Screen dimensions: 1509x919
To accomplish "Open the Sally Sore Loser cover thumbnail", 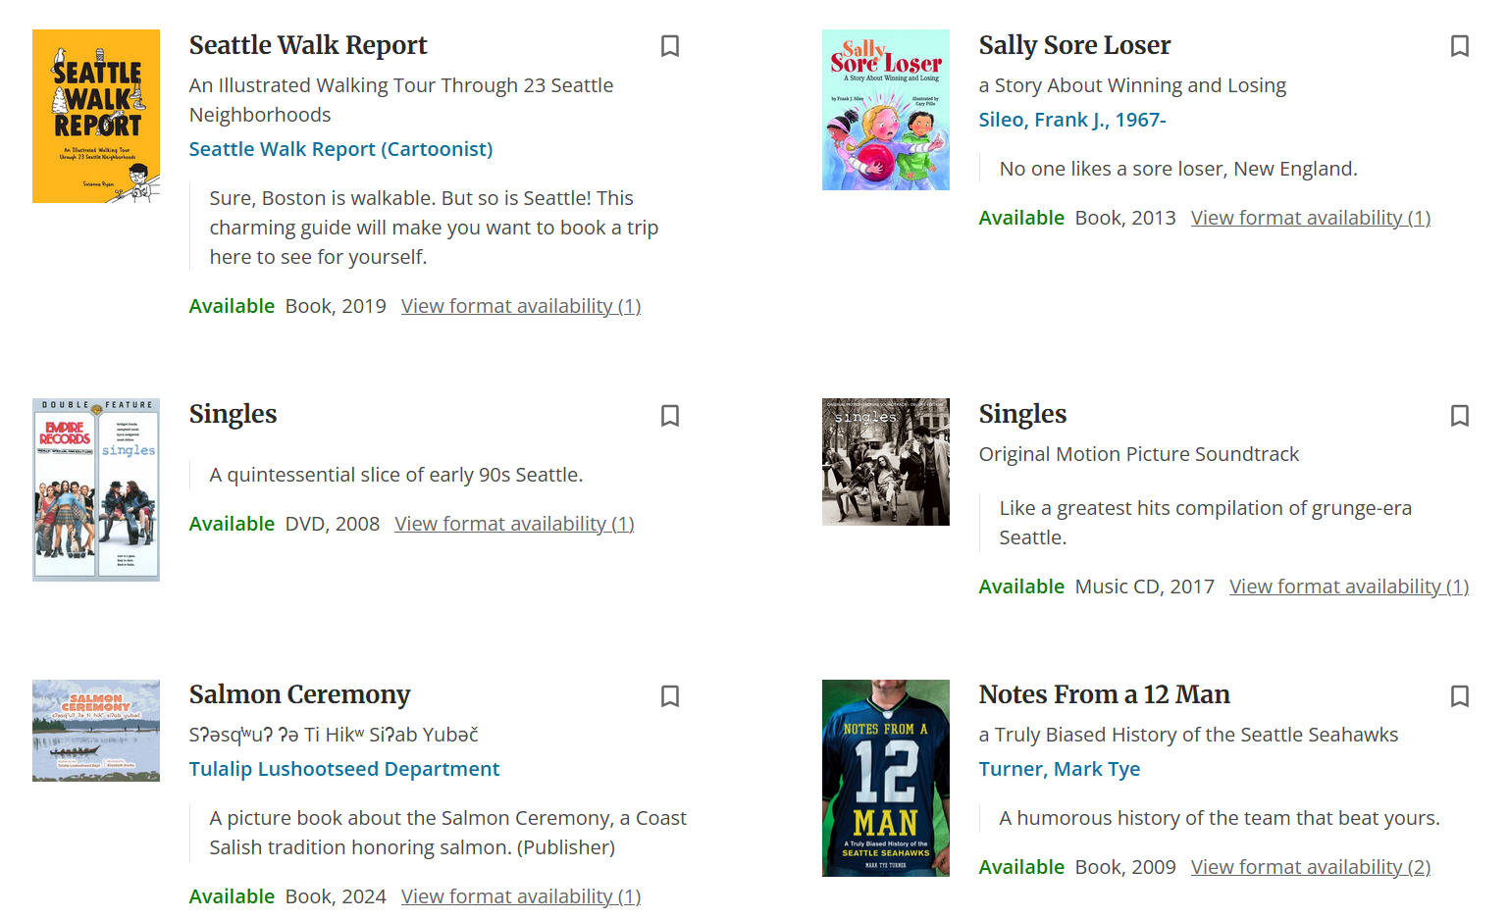I will click(x=885, y=110).
